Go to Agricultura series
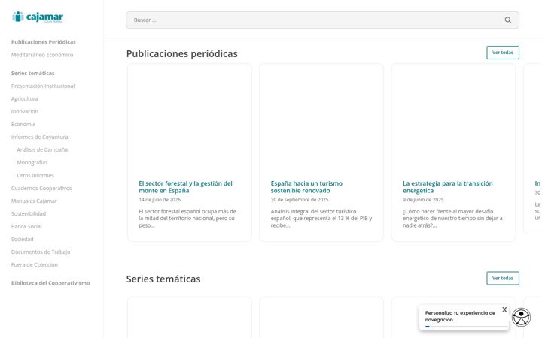 [x=25, y=98]
